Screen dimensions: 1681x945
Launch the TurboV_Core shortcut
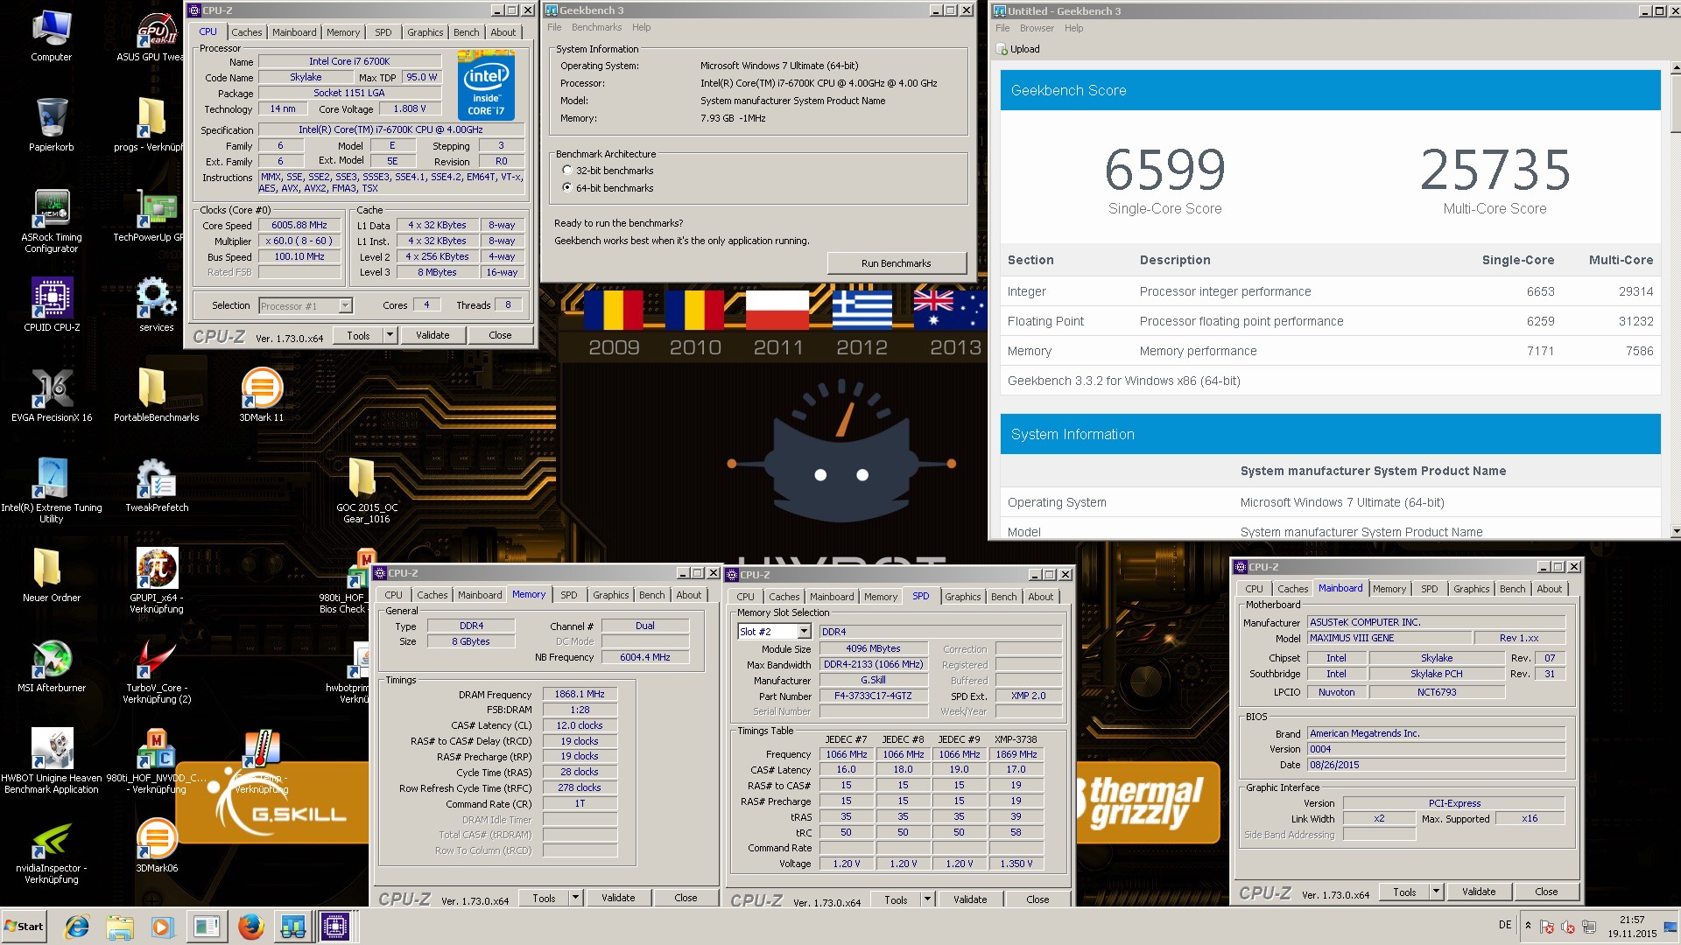coord(156,671)
